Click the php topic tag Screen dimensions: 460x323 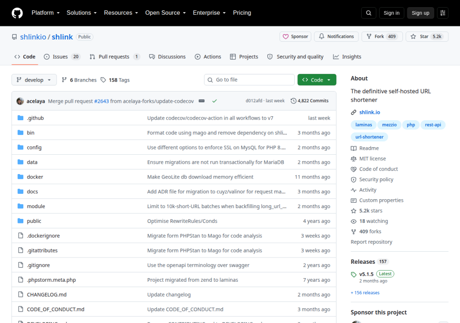click(411, 125)
